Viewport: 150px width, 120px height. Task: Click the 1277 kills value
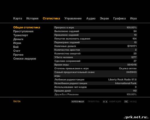(x=134, y=57)
